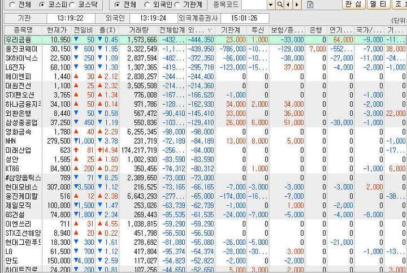407x273 pixels.
Task: Sort by 율(%) column header
Action: [x=107, y=30]
